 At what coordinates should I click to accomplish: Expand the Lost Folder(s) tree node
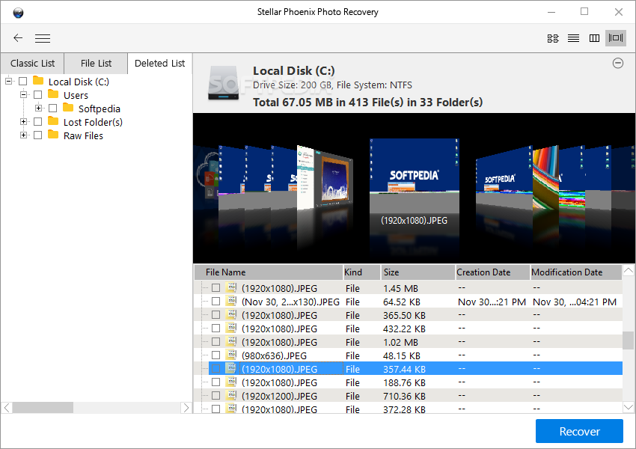(23, 121)
